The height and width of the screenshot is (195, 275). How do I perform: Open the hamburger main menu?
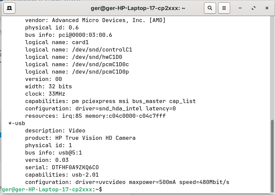pos(224,8)
